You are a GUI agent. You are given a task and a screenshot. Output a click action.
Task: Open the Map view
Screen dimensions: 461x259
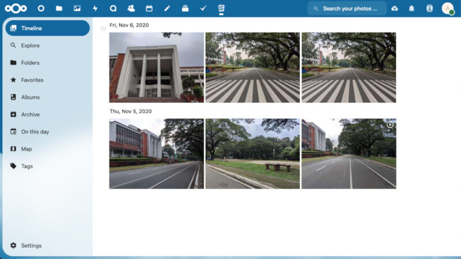click(48, 149)
